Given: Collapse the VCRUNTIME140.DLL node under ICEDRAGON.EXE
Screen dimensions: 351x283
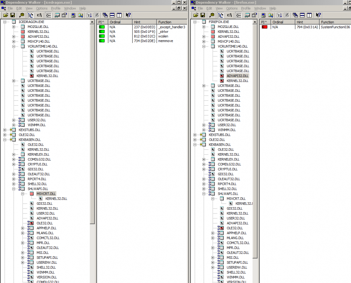Looking at the screenshot, I should (13, 46).
